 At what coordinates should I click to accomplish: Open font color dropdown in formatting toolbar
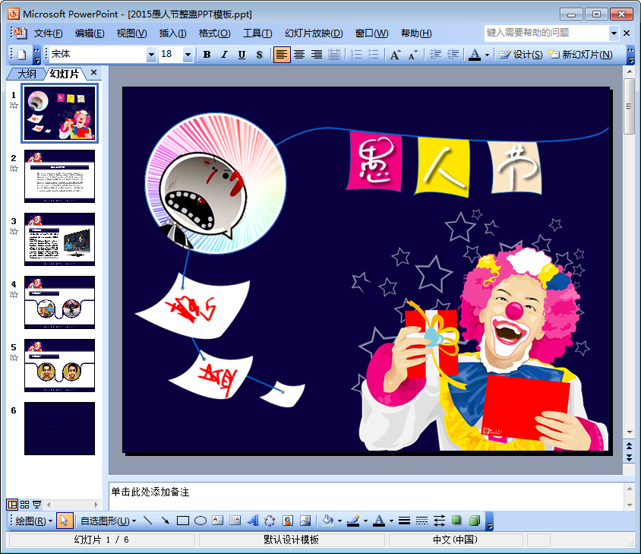[487, 55]
